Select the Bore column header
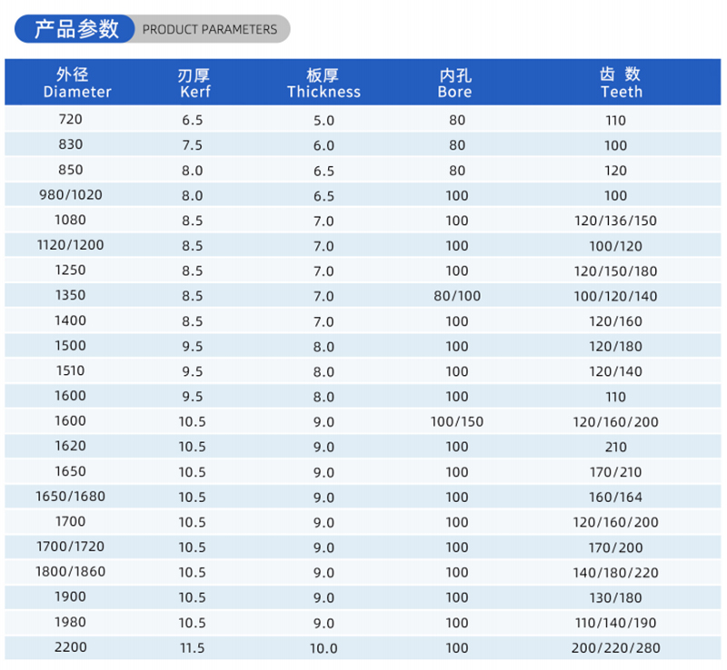 click(x=454, y=83)
